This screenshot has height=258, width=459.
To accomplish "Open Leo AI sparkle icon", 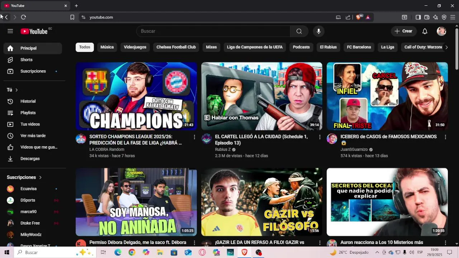I will (435, 17).
